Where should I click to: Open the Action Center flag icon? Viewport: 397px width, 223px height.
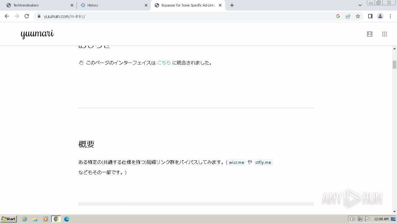click(x=368, y=219)
